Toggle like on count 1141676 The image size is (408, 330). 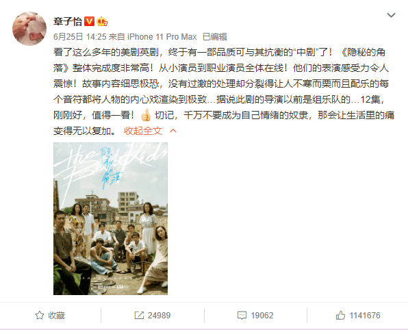click(x=358, y=316)
